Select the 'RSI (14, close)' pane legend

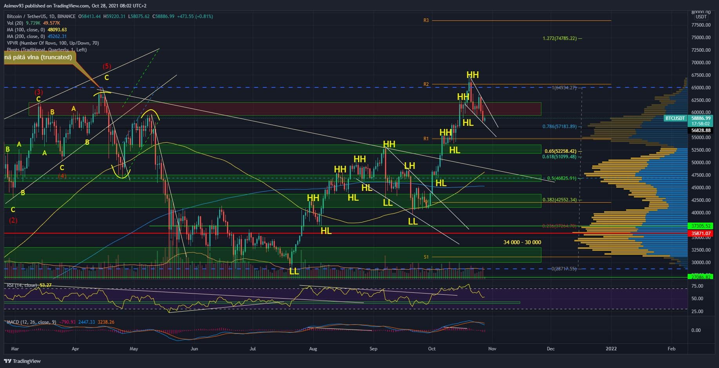coord(22,285)
